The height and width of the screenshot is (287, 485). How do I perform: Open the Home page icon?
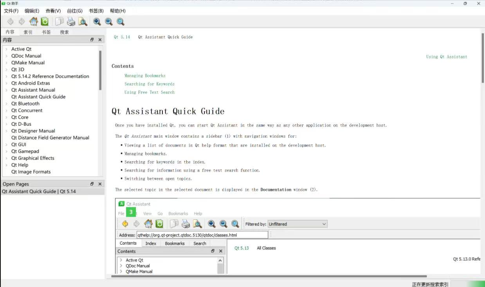pyautogui.click(x=34, y=22)
